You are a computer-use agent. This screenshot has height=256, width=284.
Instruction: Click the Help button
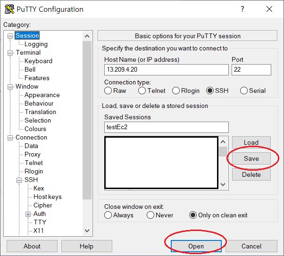coord(87,246)
